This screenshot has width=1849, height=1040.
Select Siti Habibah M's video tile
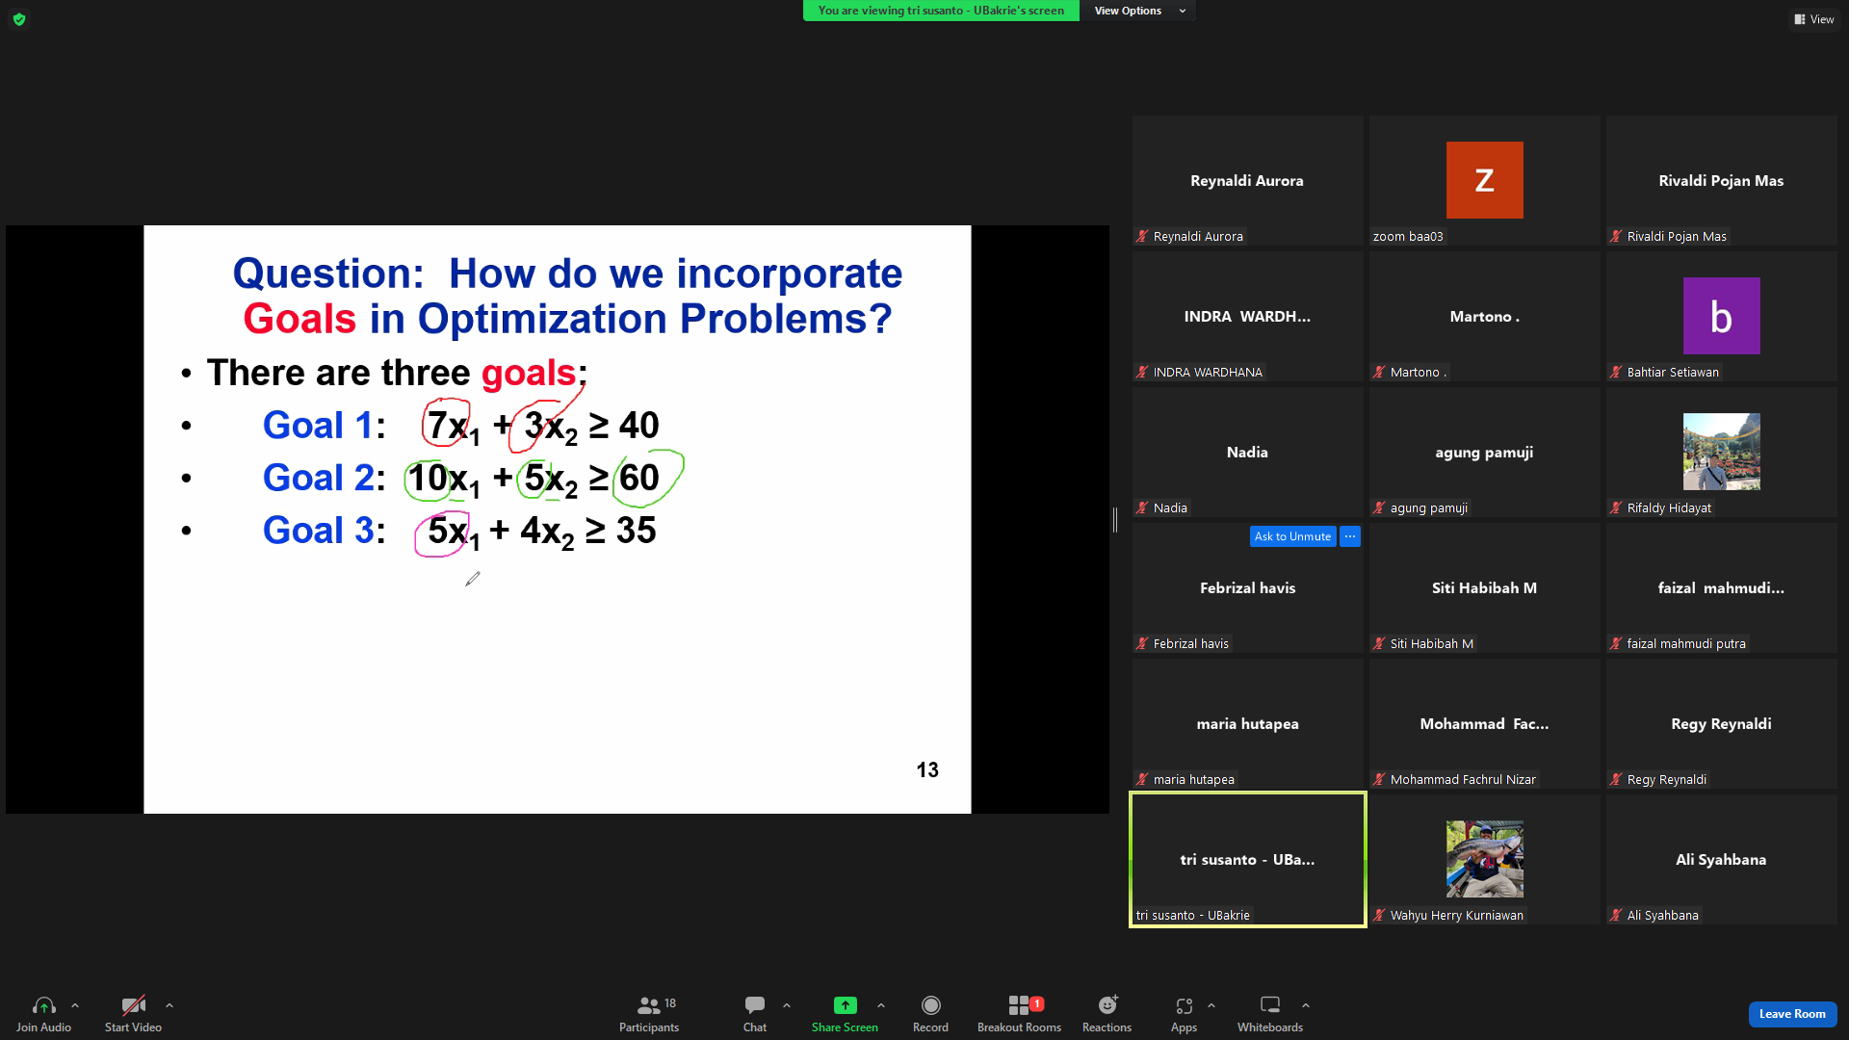tap(1484, 588)
